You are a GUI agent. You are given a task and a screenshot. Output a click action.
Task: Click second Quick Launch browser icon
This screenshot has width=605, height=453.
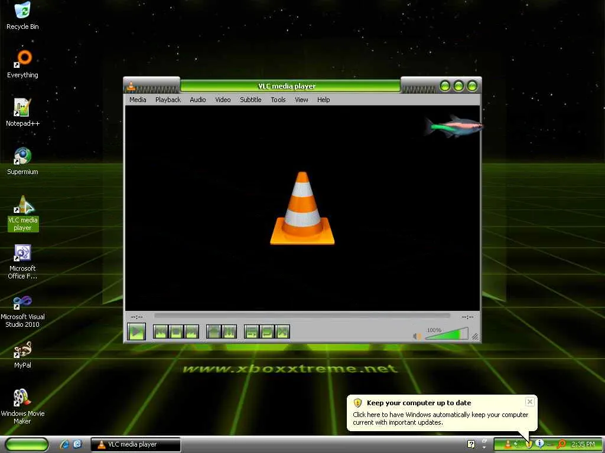77,444
